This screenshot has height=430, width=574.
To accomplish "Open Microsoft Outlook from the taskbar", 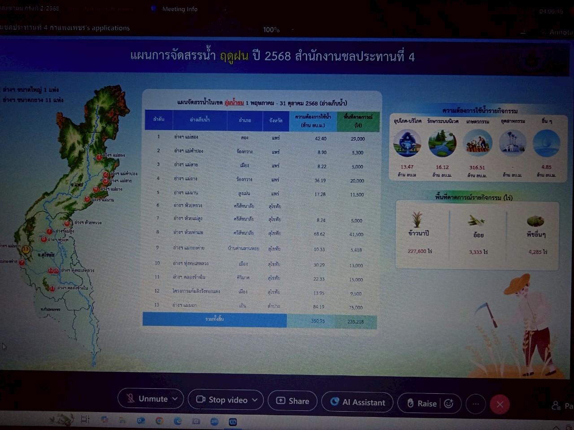I will pyautogui.click(x=140, y=421).
